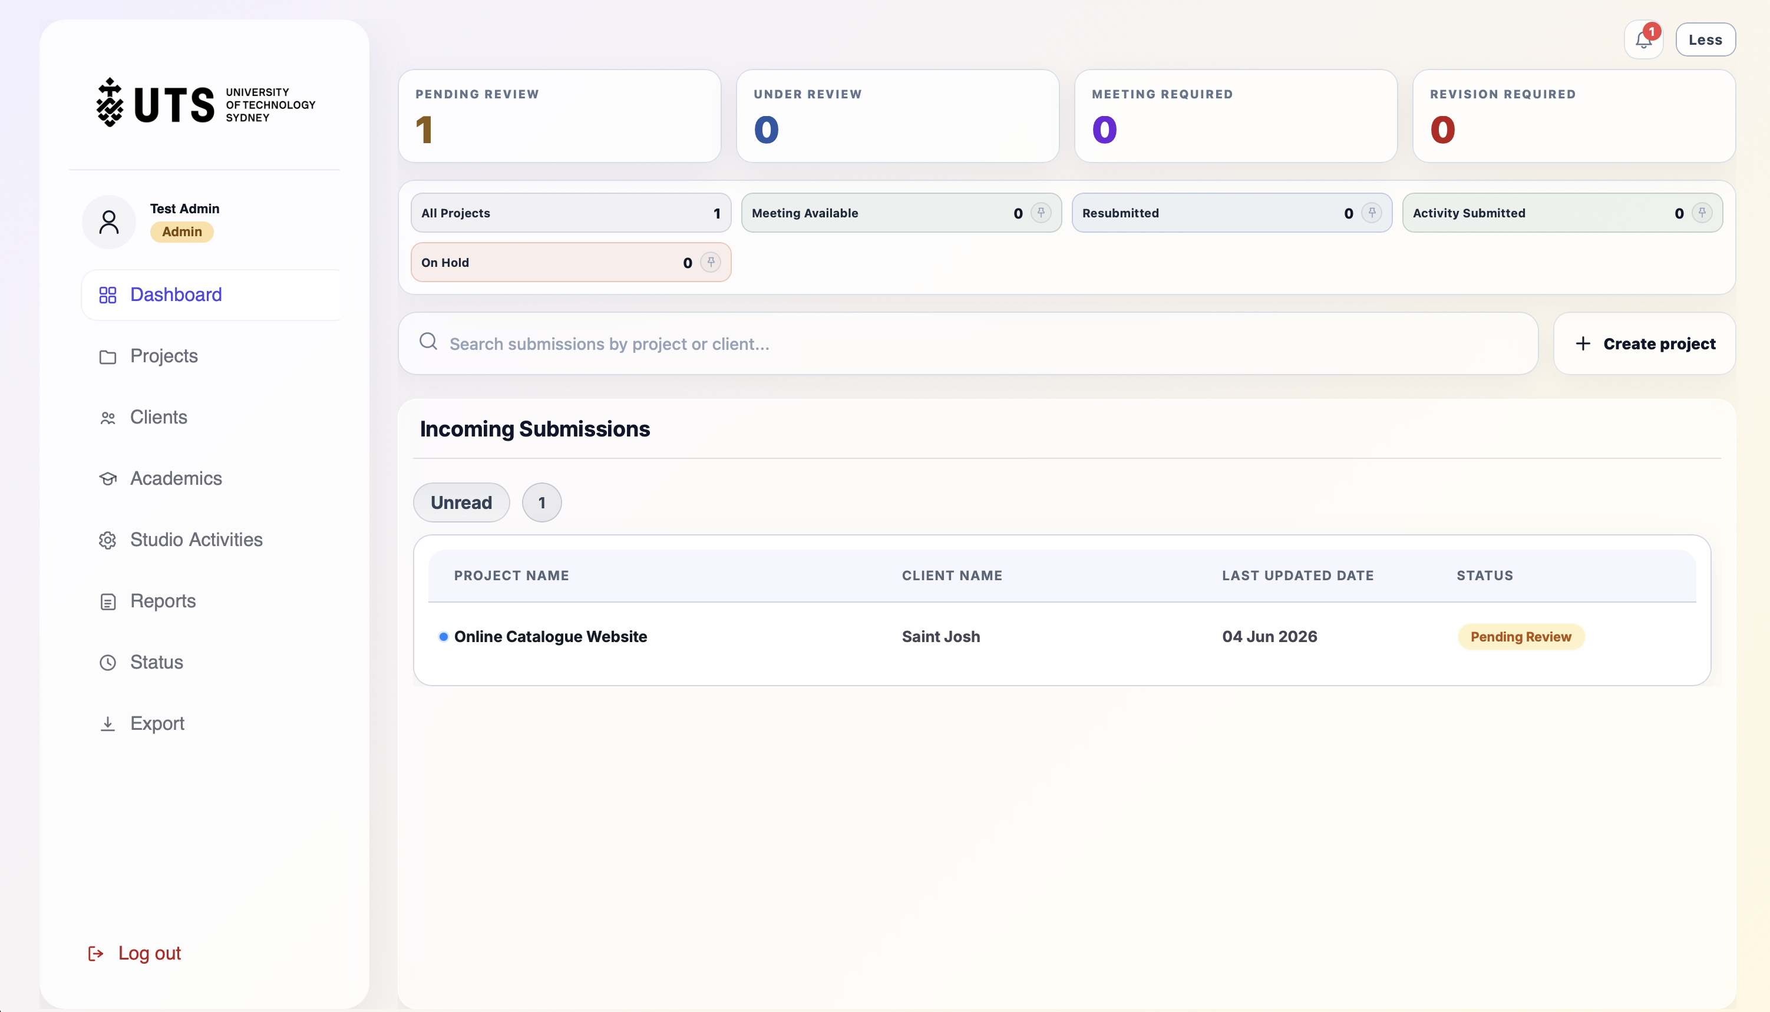The width and height of the screenshot is (1770, 1012).
Task: Click the Client Name column header
Action: 952,576
